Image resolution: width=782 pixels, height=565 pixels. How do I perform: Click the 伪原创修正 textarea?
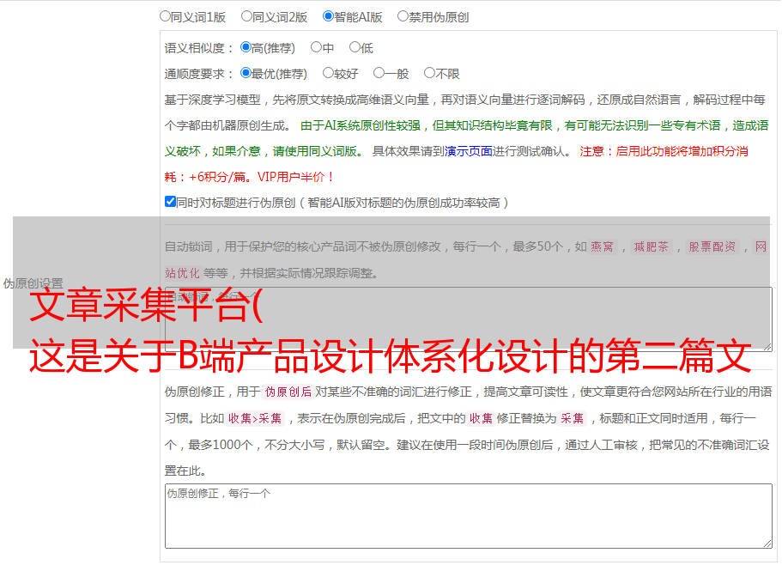pyautogui.click(x=469, y=516)
